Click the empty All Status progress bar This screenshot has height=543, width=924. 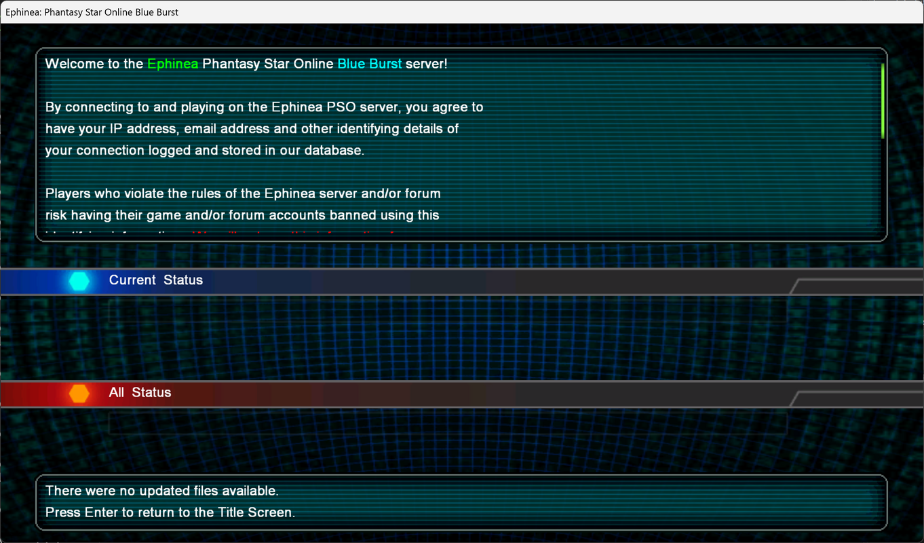[x=448, y=424]
